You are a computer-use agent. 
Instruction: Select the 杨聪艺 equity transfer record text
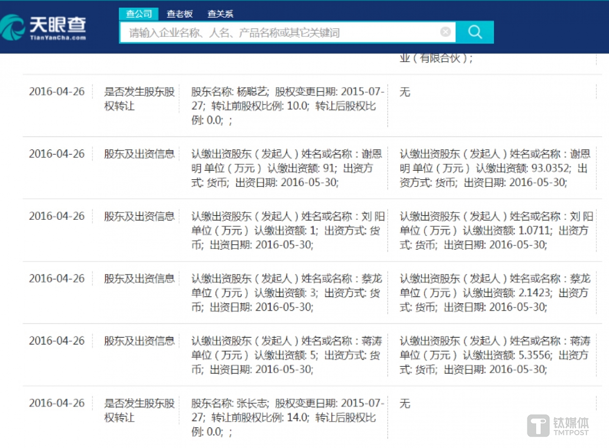click(287, 106)
